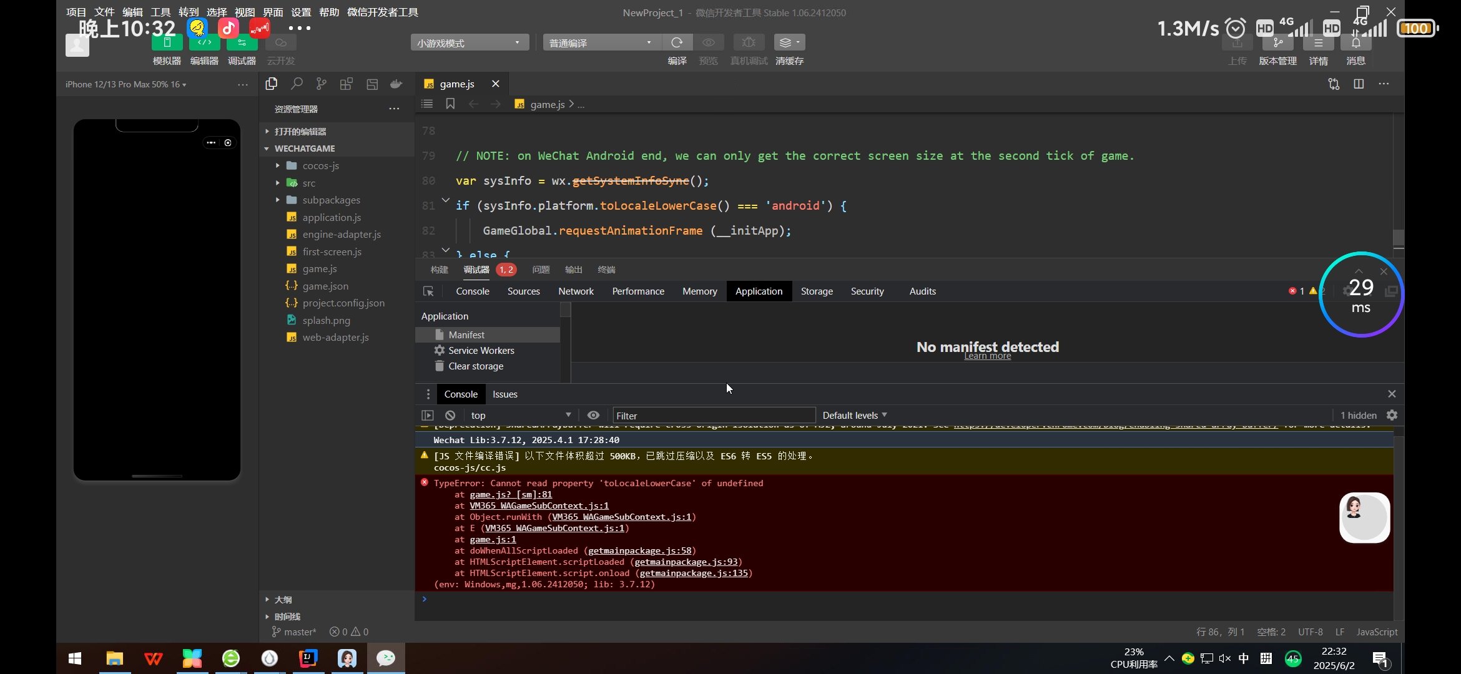Open the 小游戏模式 mode dropdown
The width and height of the screenshot is (1461, 674).
tap(468, 42)
